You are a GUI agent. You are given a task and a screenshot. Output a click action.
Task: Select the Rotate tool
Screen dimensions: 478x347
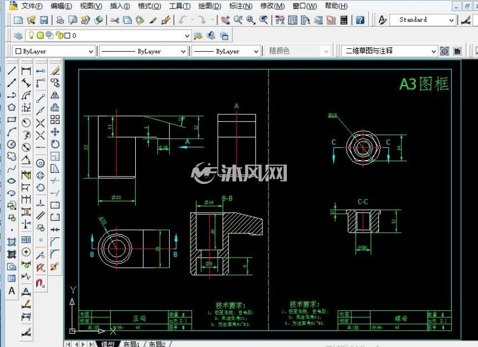[55, 144]
